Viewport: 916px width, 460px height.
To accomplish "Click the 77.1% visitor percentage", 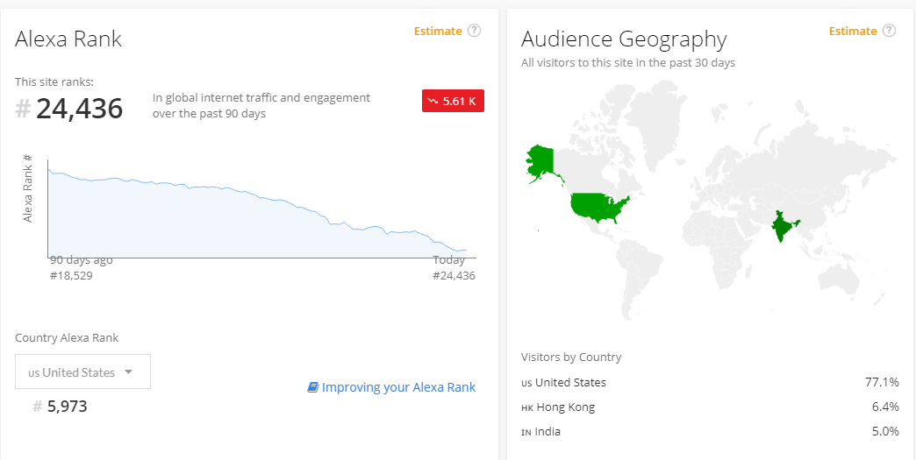I will [882, 383].
